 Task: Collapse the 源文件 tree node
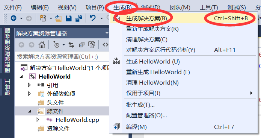[x=30, y=111]
